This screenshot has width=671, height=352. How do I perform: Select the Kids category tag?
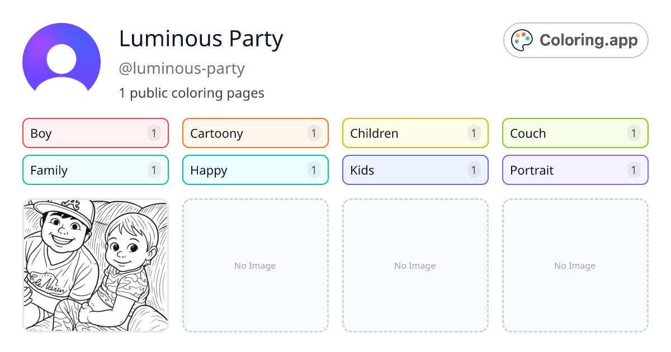[x=415, y=170]
